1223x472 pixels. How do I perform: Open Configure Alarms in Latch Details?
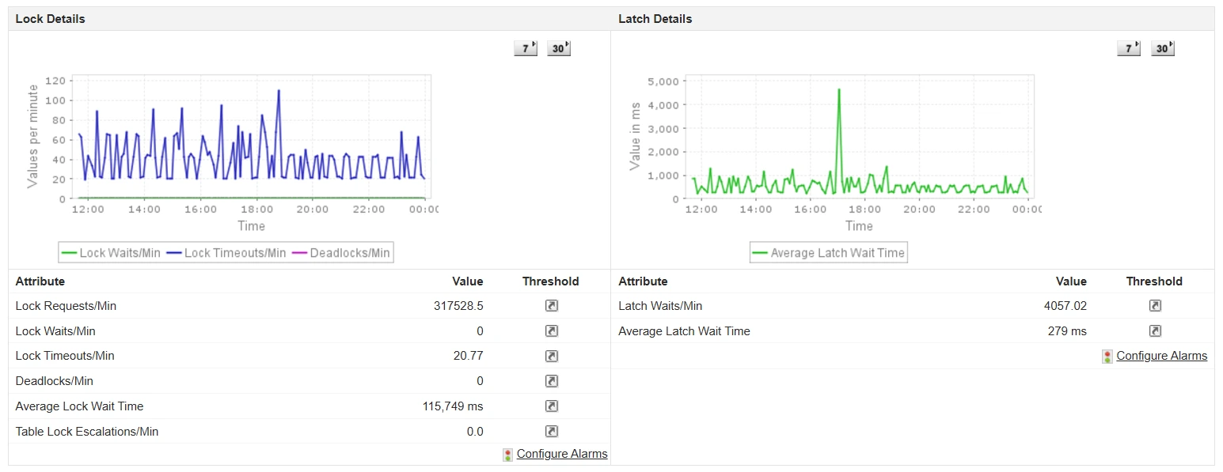1161,356
